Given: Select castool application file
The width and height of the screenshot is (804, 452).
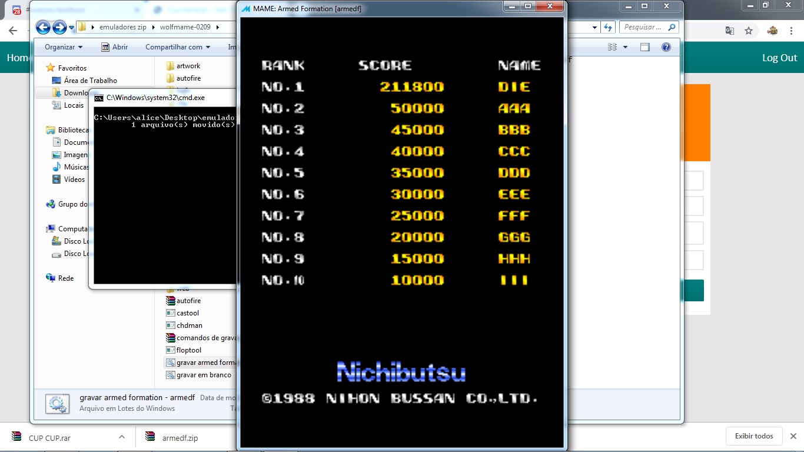Looking at the screenshot, I should (x=182, y=313).
